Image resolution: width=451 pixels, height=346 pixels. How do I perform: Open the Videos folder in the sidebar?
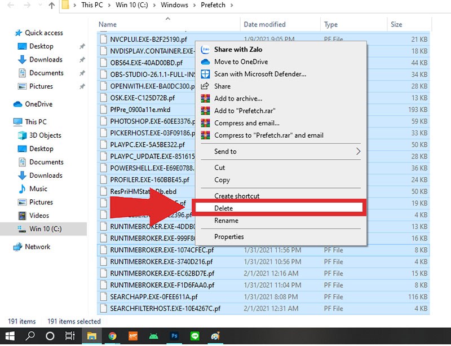click(39, 216)
